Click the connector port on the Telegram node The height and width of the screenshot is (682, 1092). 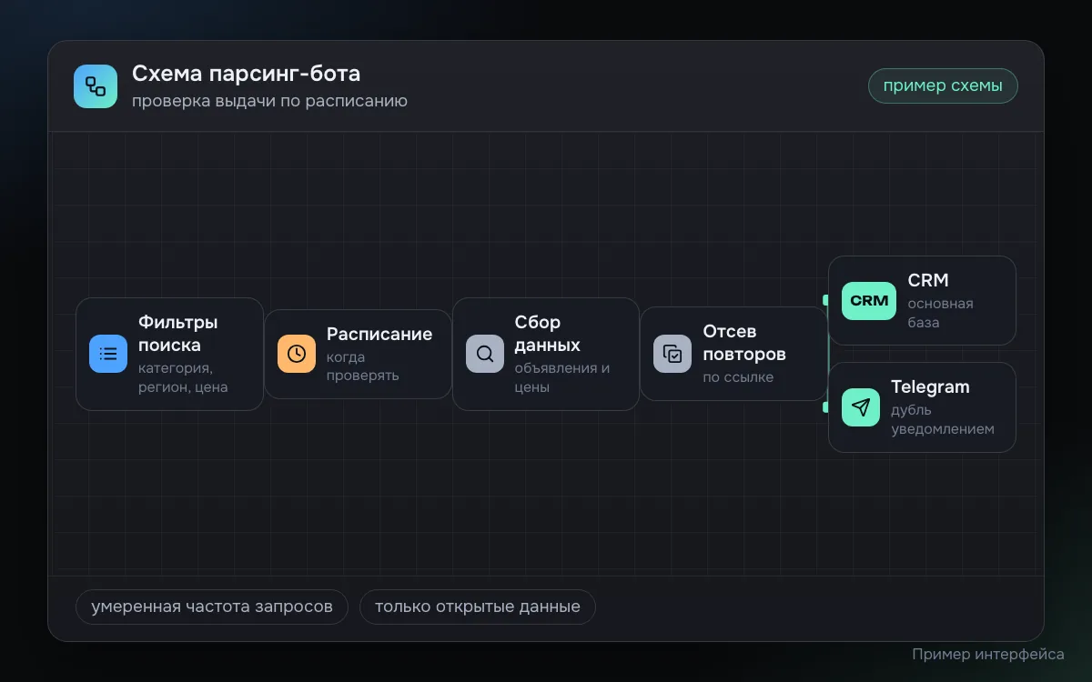pyautogui.click(x=825, y=407)
